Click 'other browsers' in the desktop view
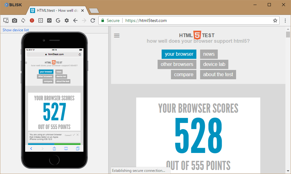The image size is (291, 174). (177, 64)
